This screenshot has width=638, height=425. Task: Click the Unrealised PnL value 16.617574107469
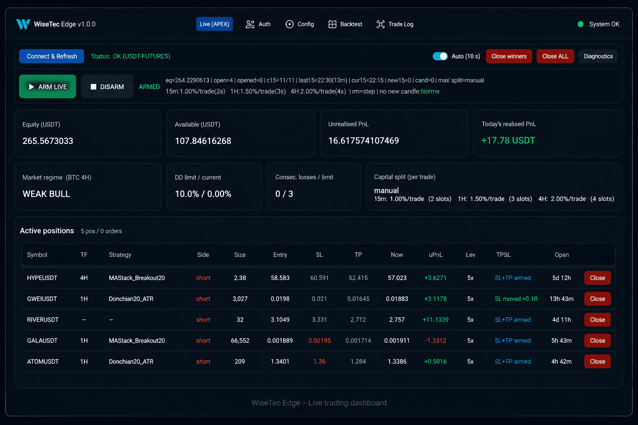tap(363, 141)
